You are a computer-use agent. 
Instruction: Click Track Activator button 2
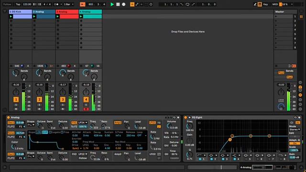point(39,100)
